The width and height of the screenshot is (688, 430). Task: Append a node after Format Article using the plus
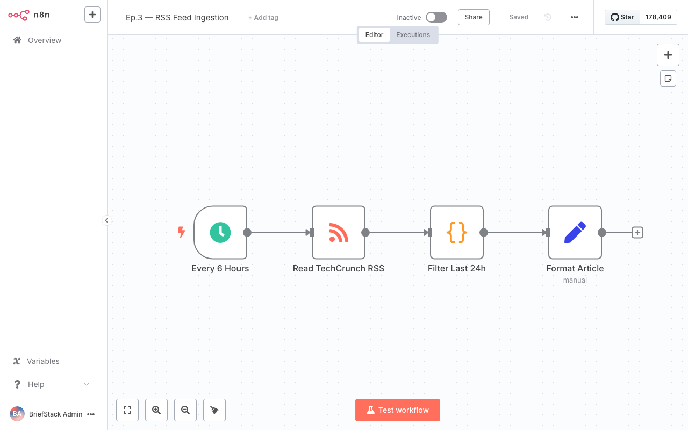click(637, 232)
